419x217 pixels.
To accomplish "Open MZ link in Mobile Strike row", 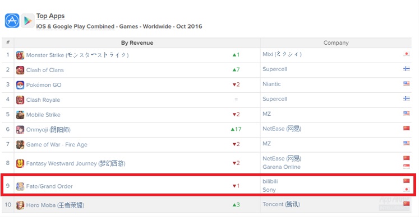I will (x=266, y=114).
